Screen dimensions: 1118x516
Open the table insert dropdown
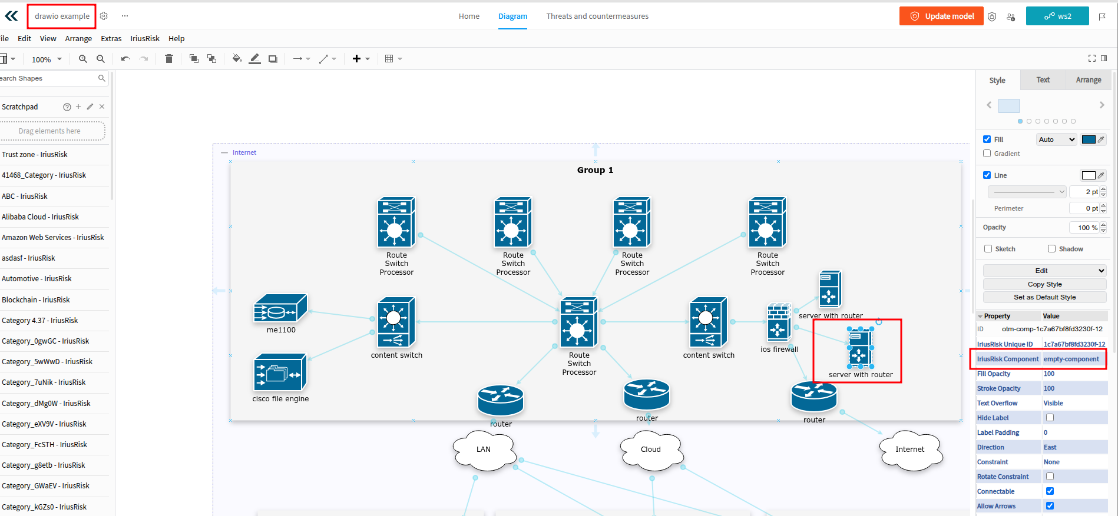(x=393, y=59)
